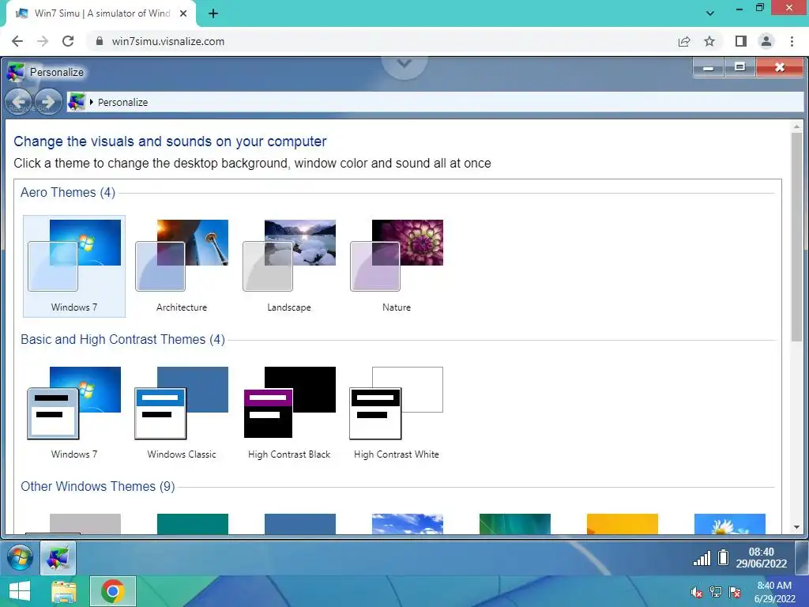Go forward in Chrome browser

pyautogui.click(x=43, y=41)
